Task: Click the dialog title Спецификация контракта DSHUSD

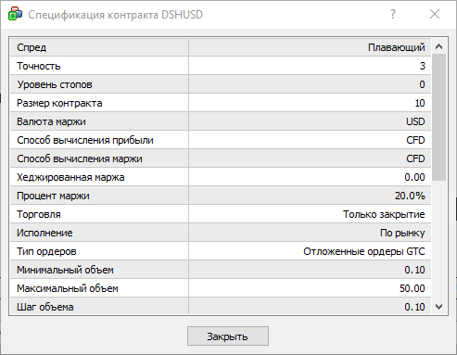Action: tap(115, 15)
